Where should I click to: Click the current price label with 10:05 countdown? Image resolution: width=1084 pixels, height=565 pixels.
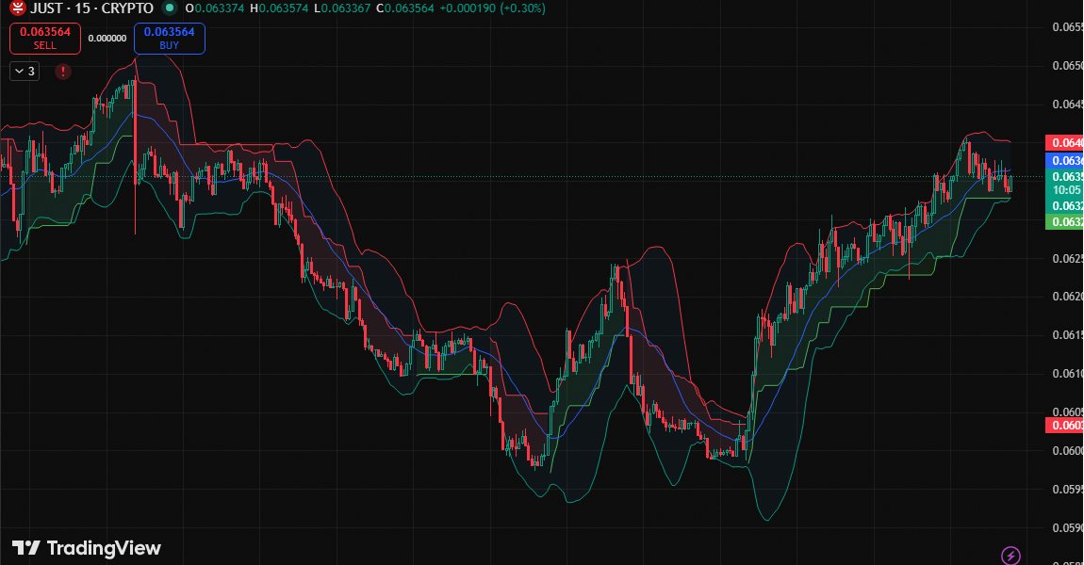pos(1064,183)
